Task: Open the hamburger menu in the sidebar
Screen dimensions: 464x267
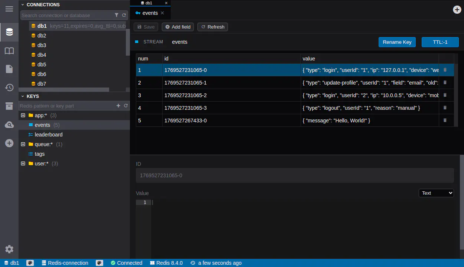Action: (9, 9)
